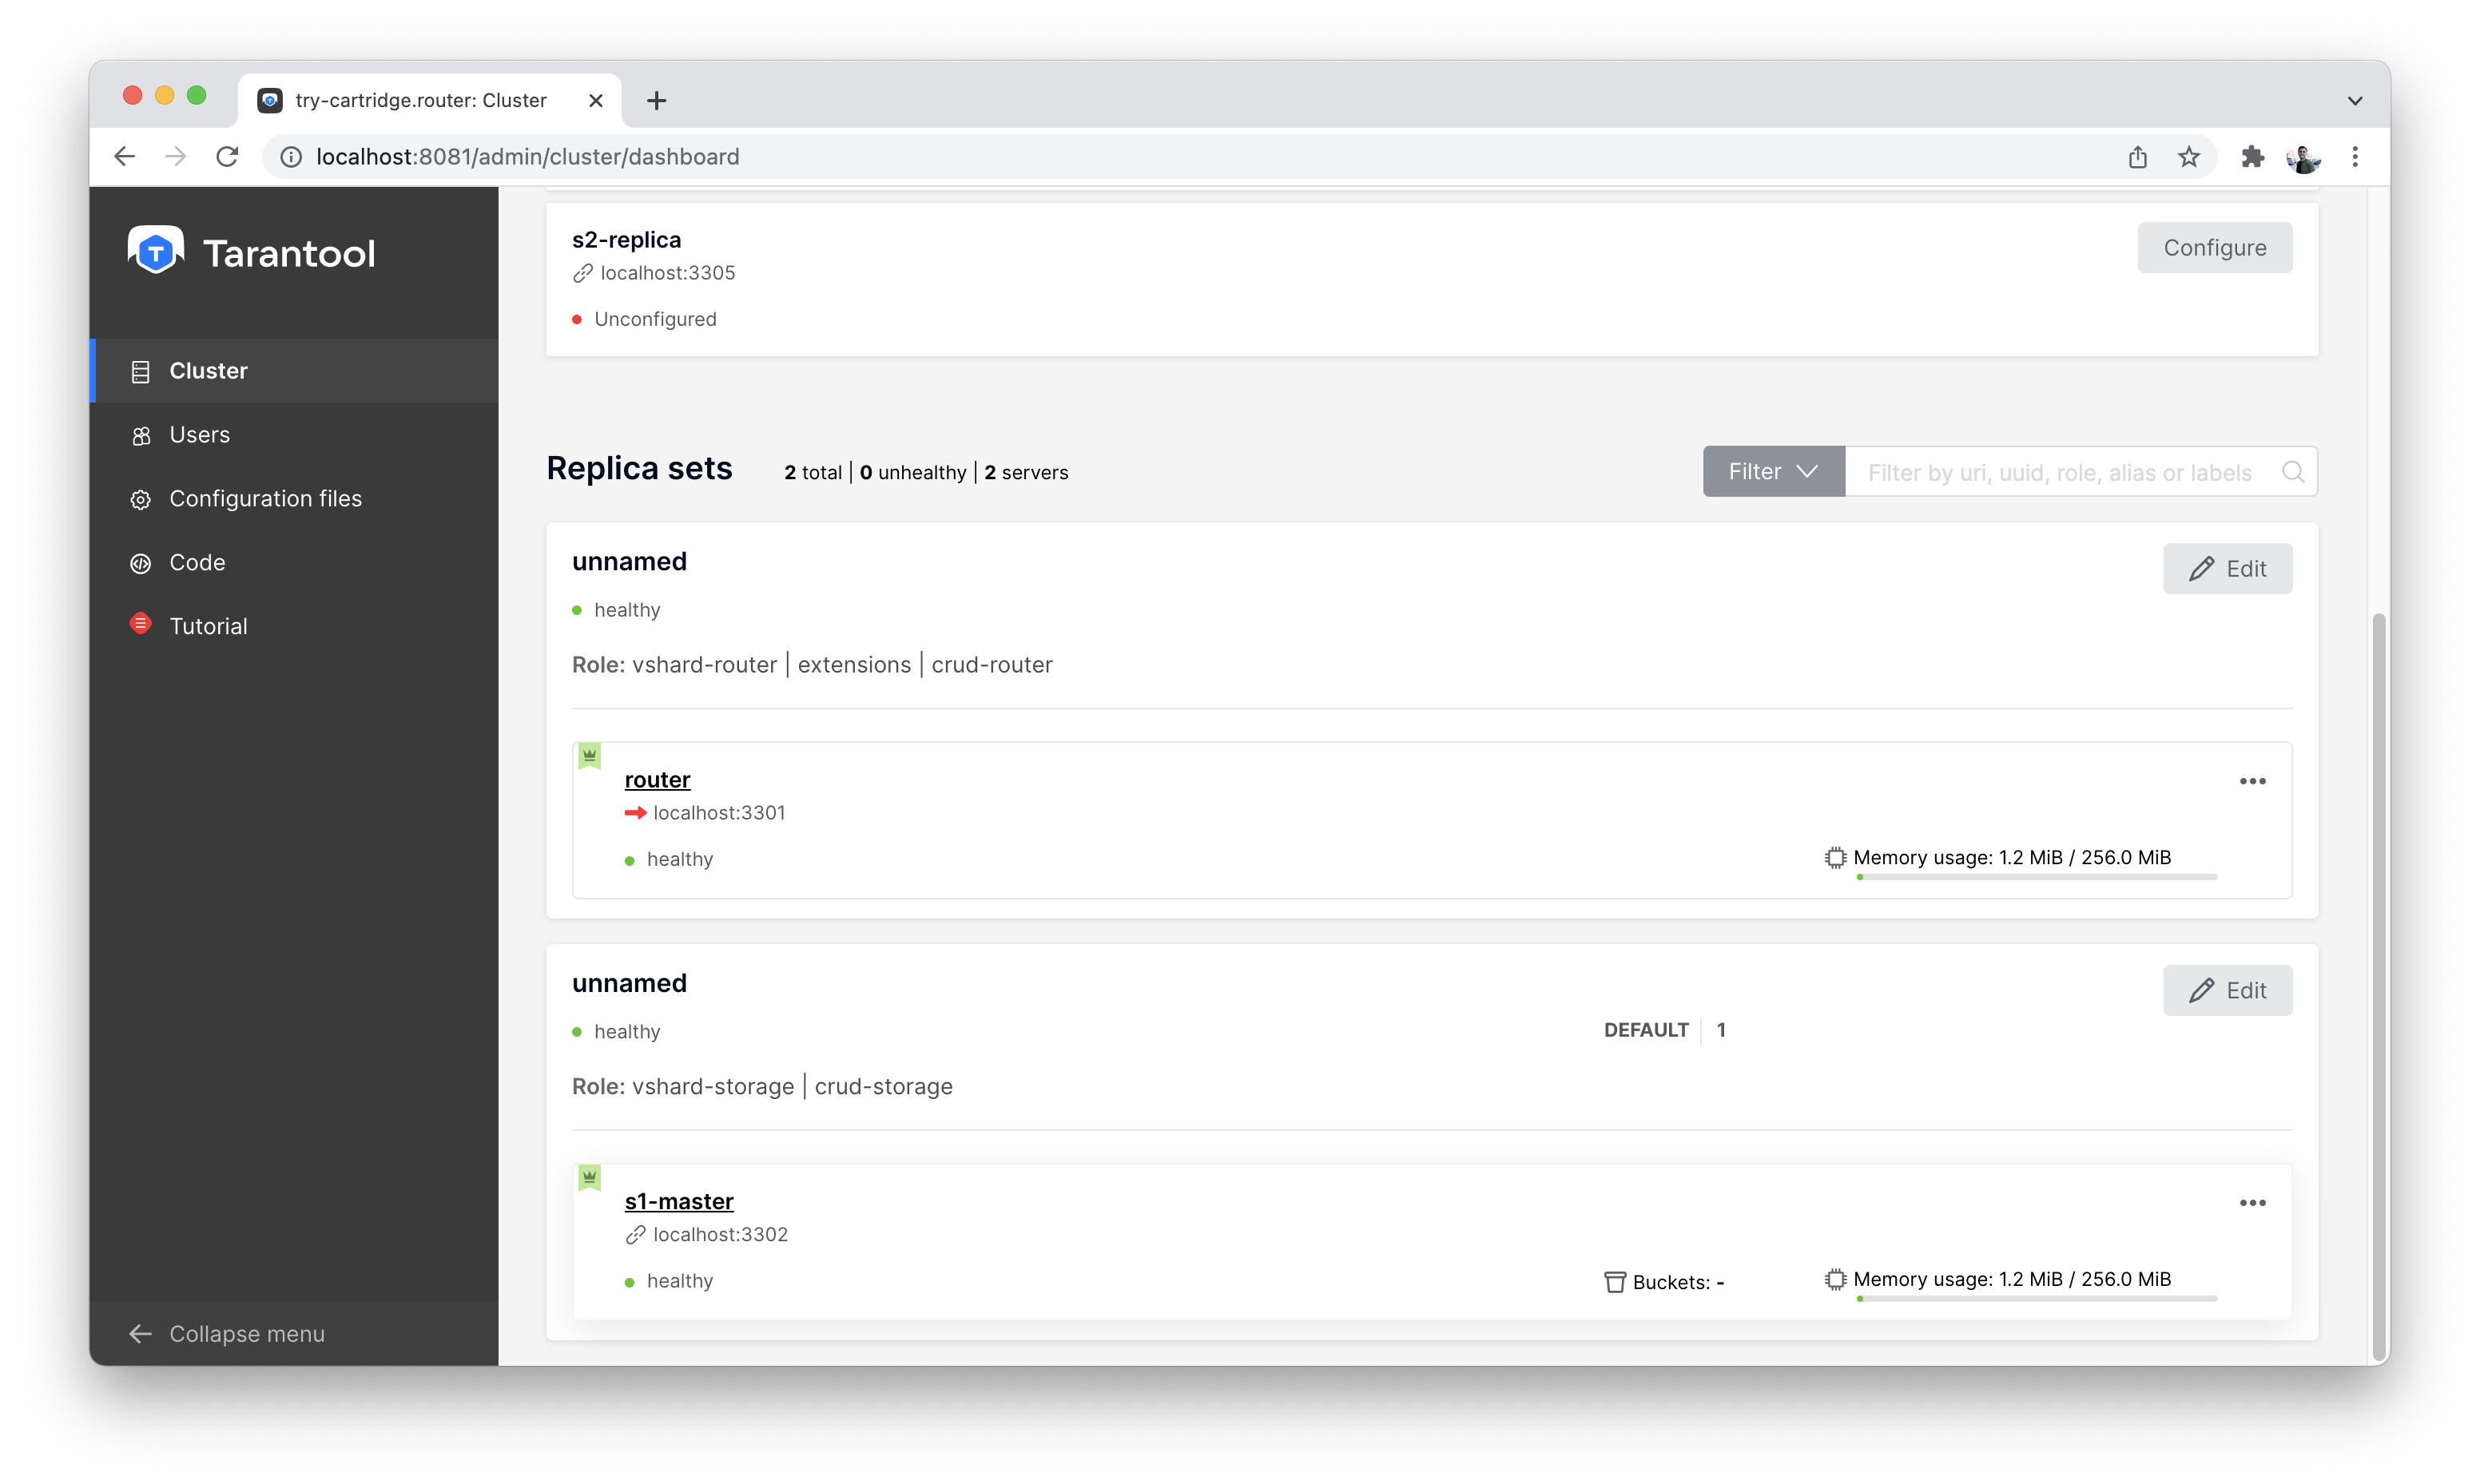The height and width of the screenshot is (1484, 2480).
Task: Click the router memory usage progress bar
Action: [2036, 878]
